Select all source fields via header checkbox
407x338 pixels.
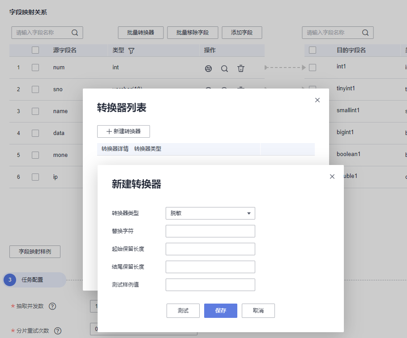click(x=35, y=50)
